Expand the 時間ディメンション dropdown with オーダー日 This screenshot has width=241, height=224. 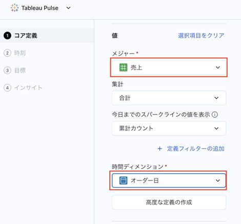coord(169,180)
